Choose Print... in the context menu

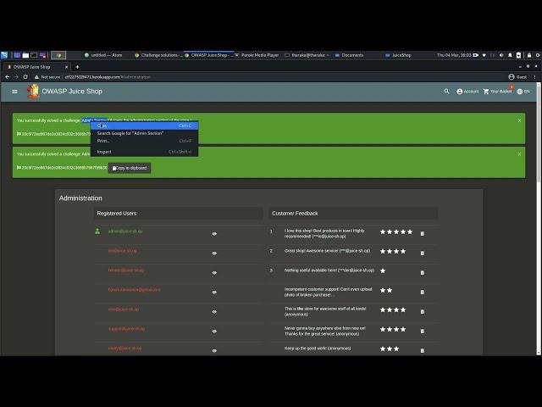[x=144, y=141]
